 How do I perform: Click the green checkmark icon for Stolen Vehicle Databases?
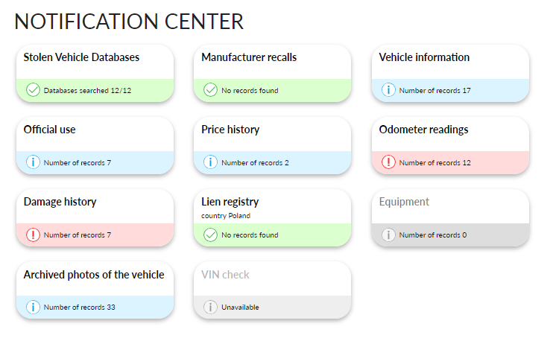click(33, 90)
